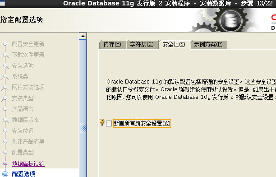276x177 pixels.
Task: Click the 创建产品清单 step bullet
Action: click(x=5, y=141)
